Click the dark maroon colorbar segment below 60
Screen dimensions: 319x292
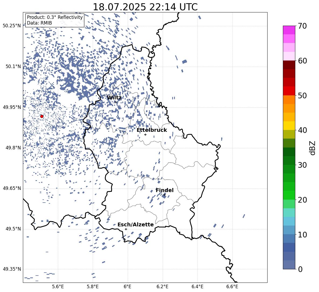(x=289, y=65)
